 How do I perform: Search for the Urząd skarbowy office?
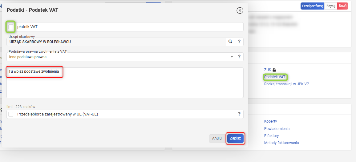point(230,42)
